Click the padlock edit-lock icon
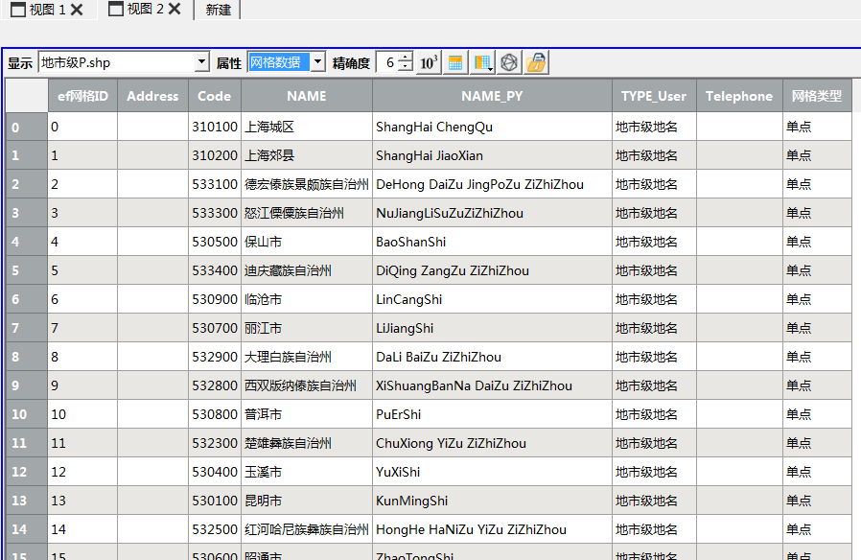The width and height of the screenshot is (861, 560). (536, 63)
